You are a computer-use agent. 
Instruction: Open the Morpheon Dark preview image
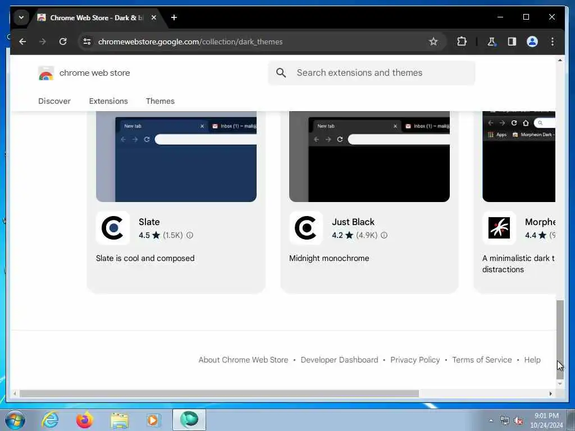coord(518,157)
